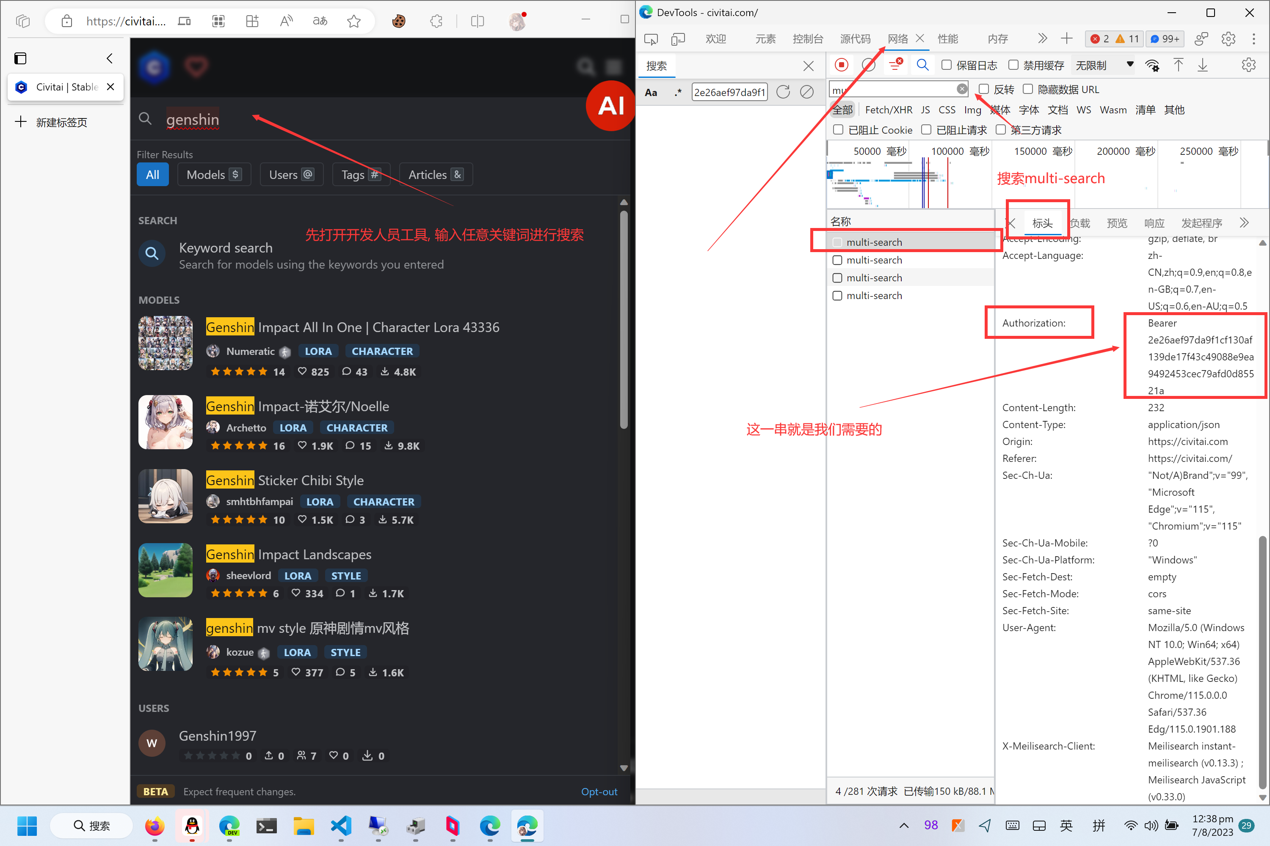Switch to the 控制台 tab
This screenshot has height=846, width=1270.
(x=807, y=39)
